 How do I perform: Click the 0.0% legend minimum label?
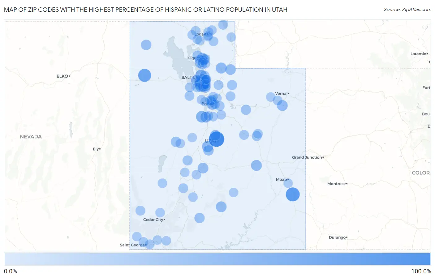[11, 271]
